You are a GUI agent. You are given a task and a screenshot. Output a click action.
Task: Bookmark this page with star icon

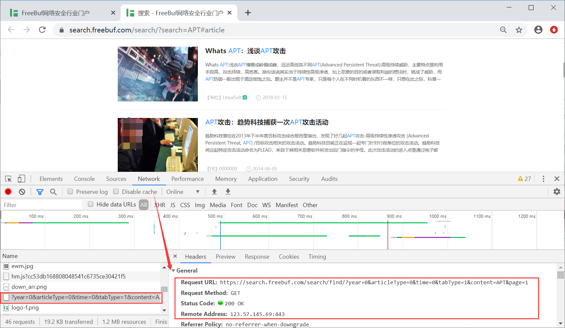click(x=519, y=30)
